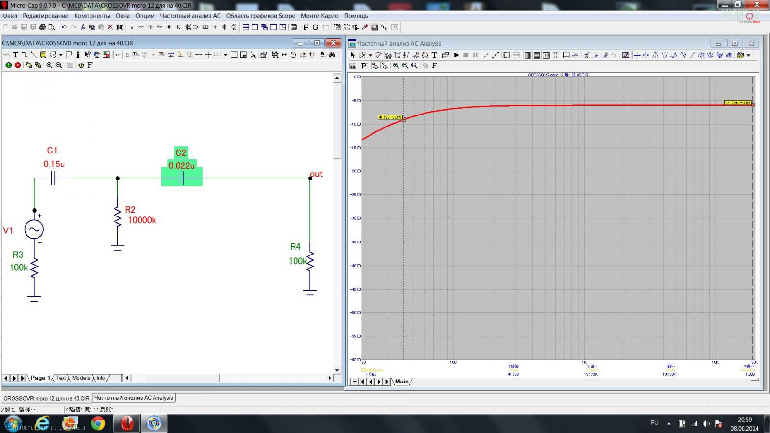Screen dimensions: 770x433
Task: Select the ground component icon
Action: click(x=132, y=27)
